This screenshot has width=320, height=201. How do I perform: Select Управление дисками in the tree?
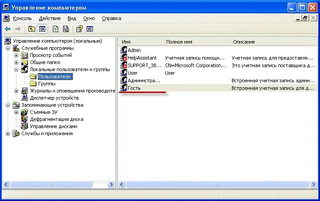(53, 126)
